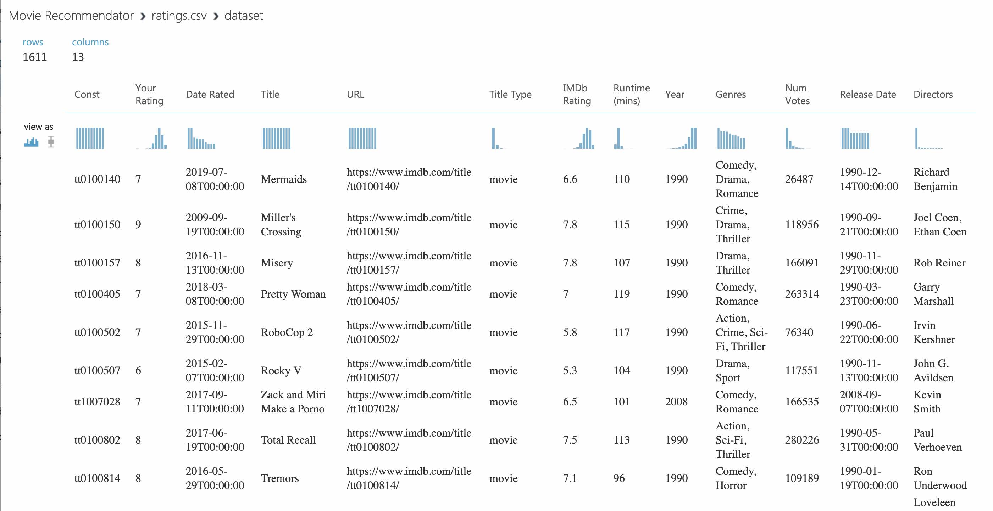993x511 pixels.
Task: Click the URL cell for tt0100802
Action: [x=409, y=440]
